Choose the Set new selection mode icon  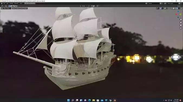click(9, 6)
